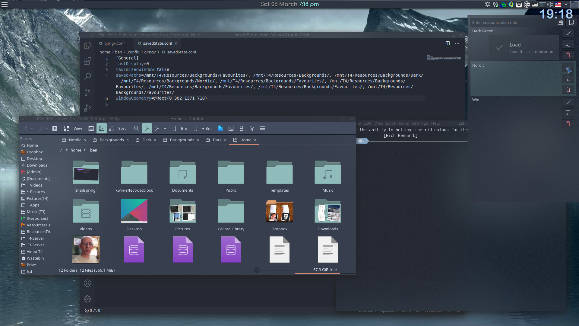Open the Selection menu in VS Code
The image size is (579, 326).
coord(128,35)
